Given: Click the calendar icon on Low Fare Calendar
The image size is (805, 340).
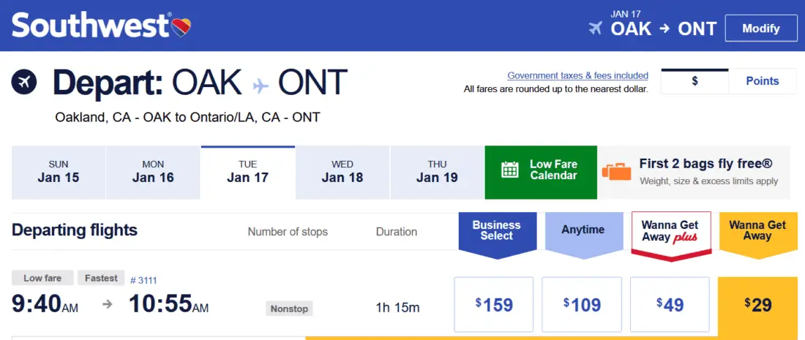Looking at the screenshot, I should tap(510, 170).
